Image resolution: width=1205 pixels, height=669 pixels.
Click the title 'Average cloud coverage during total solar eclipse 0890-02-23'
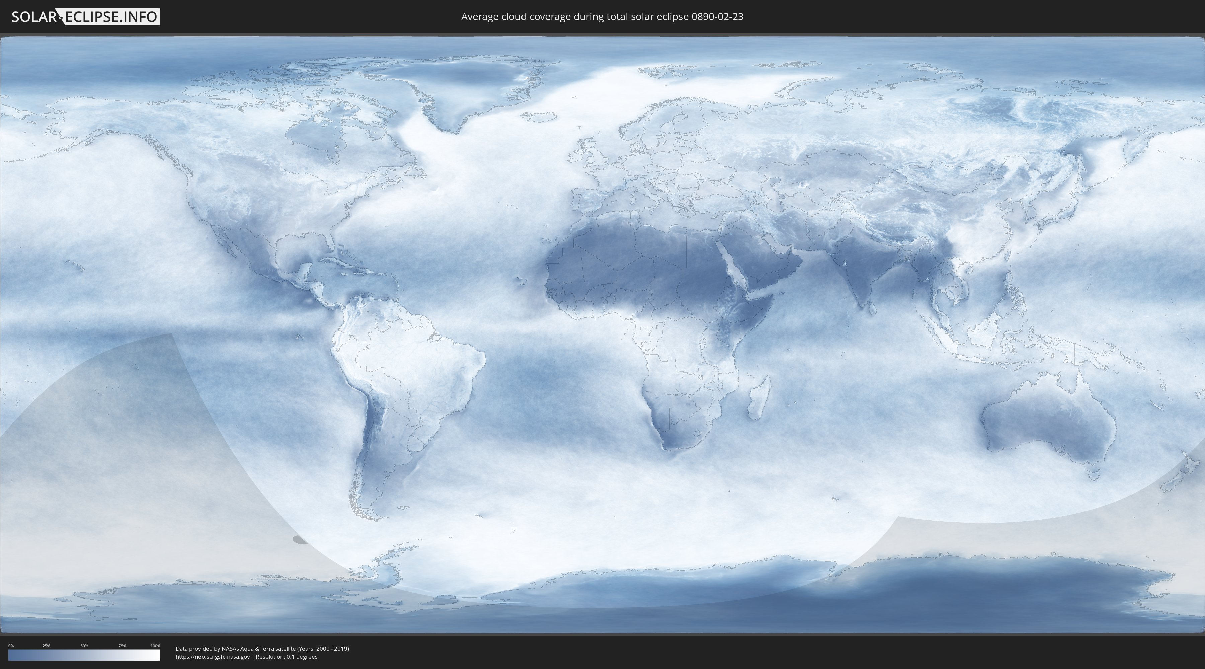(x=602, y=16)
